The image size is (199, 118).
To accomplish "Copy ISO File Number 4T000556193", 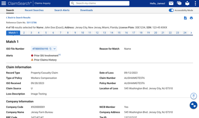I will [50, 49].
